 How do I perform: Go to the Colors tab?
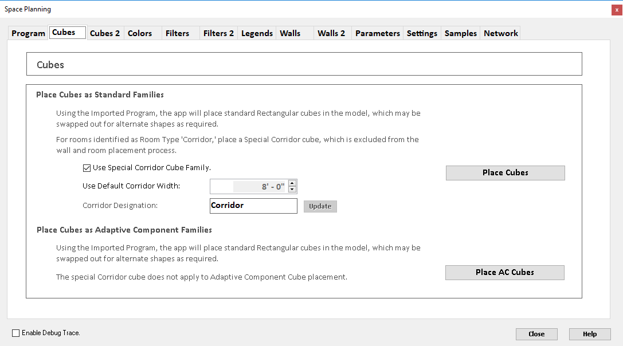(140, 33)
